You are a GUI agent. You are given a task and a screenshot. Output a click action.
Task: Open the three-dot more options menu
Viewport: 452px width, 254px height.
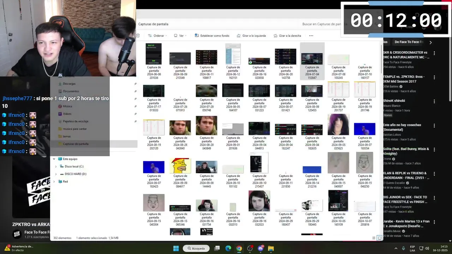tap(311, 36)
